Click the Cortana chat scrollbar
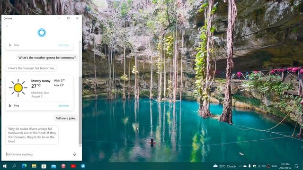303x170 pixels. 80,110
